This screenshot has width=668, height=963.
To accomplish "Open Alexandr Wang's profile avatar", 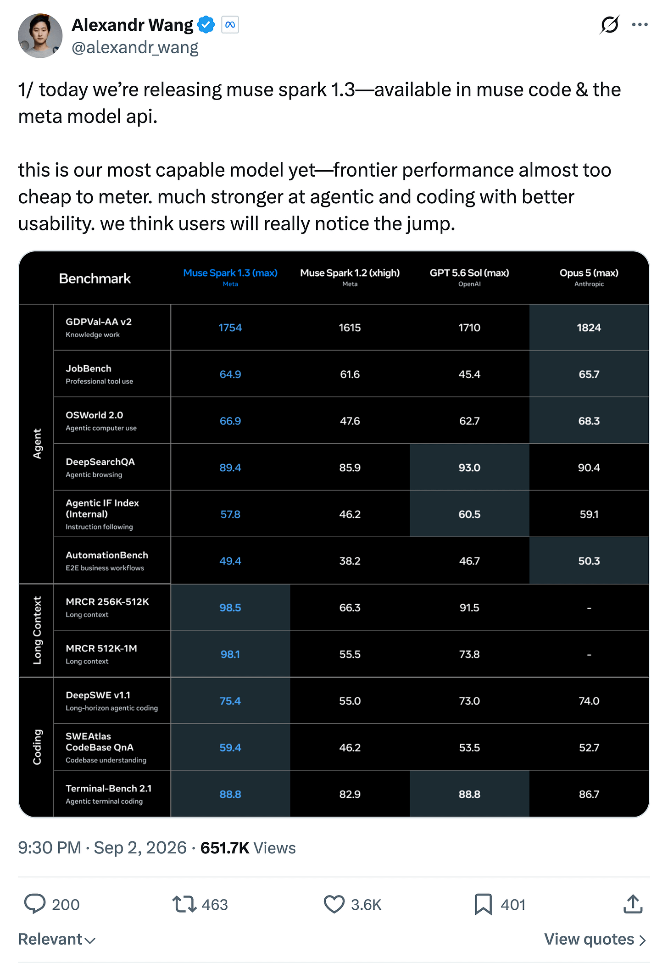I will pos(40,36).
